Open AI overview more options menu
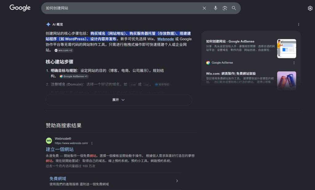Image resolution: width=315 pixels, height=190 pixels. pos(298,25)
